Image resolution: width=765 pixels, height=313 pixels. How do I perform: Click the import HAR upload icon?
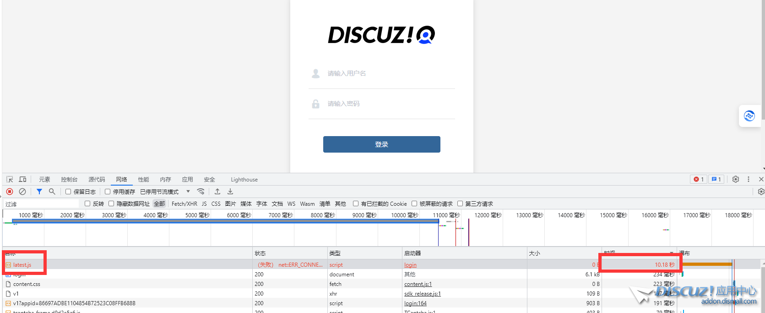point(217,192)
